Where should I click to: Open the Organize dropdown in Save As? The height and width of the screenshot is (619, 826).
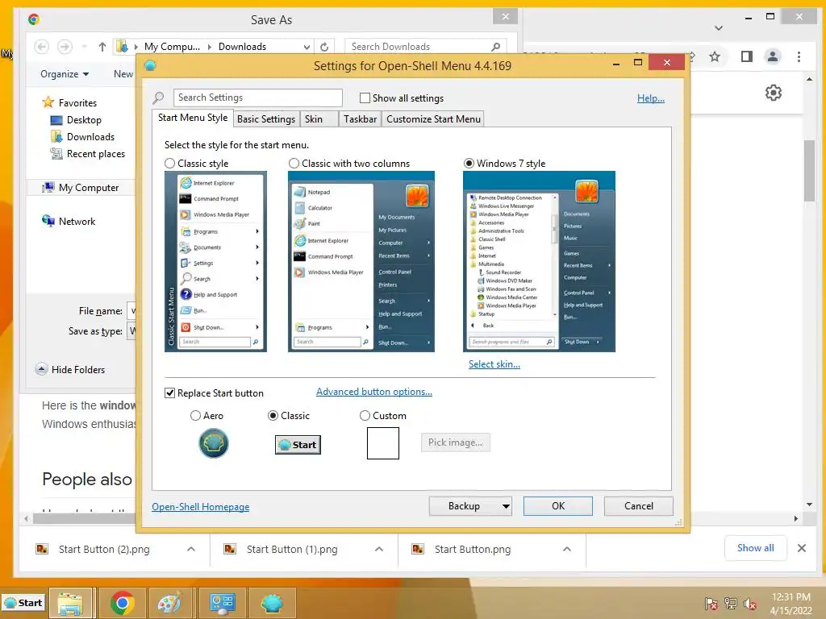click(x=65, y=74)
